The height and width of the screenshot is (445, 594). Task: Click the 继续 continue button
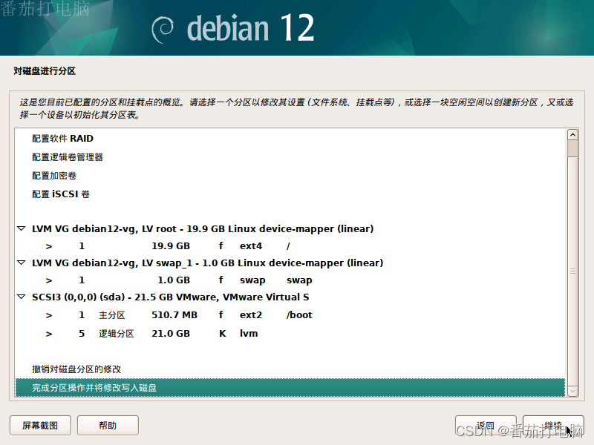(x=553, y=425)
